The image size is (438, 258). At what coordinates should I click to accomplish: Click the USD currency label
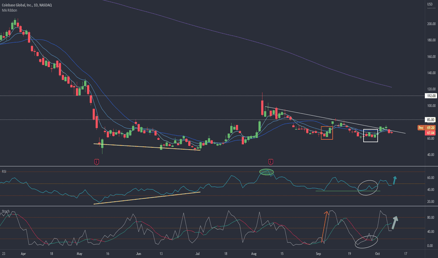(430, 4)
